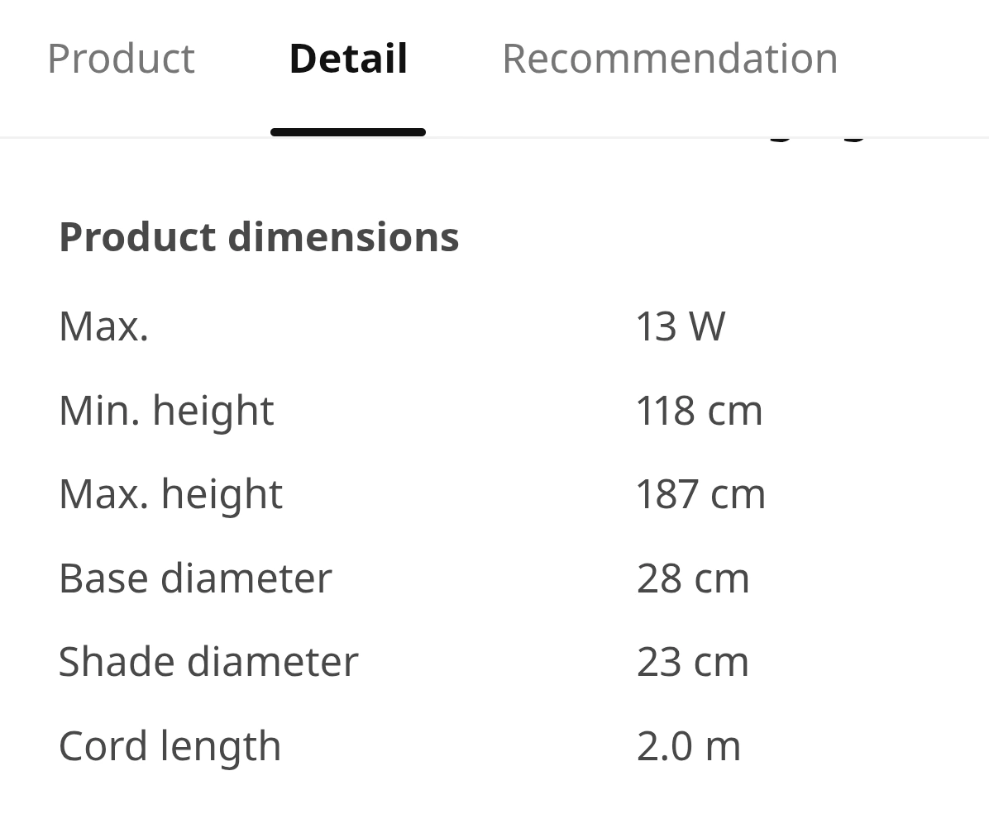The height and width of the screenshot is (828, 989).
Task: Click the Max. height label
Action: click(170, 494)
